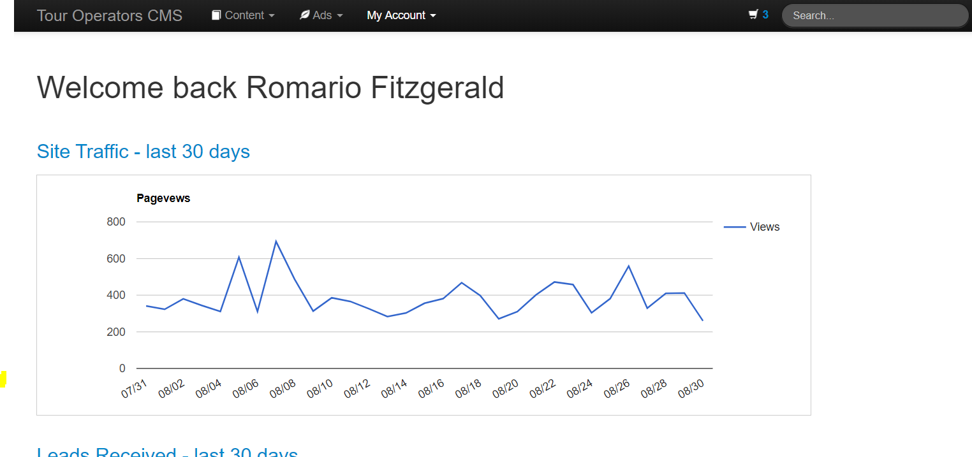Open the shopping cart icon
Image resolution: width=972 pixels, height=457 pixels.
coord(753,15)
